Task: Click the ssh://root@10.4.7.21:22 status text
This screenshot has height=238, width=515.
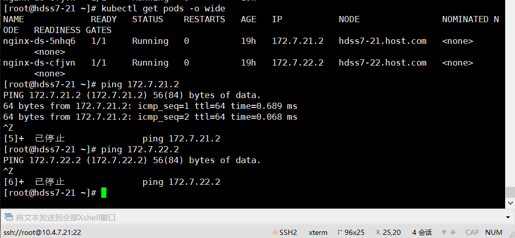Action: 42,232
